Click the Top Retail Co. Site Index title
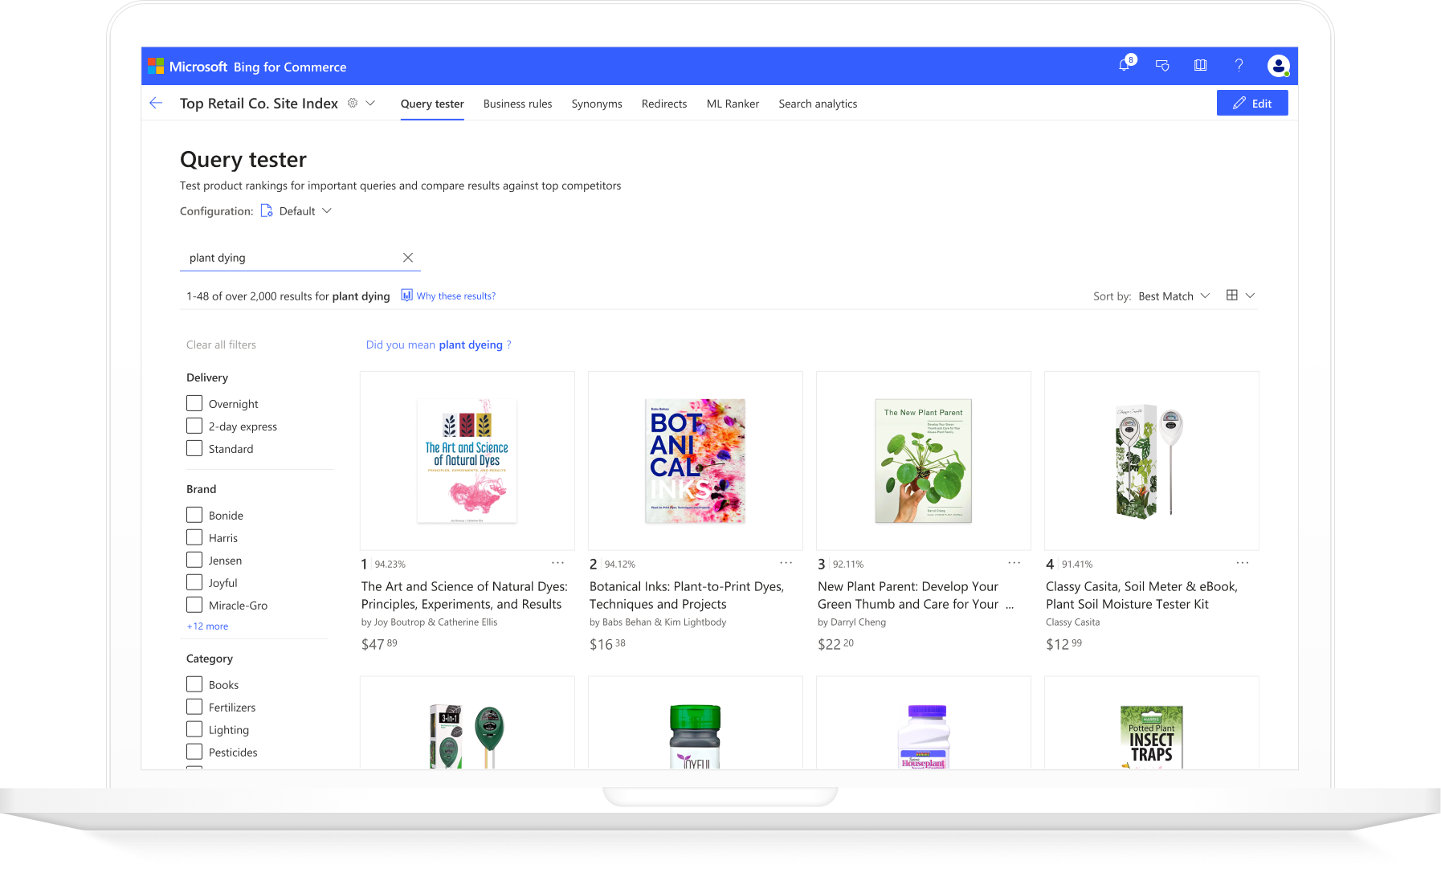 pos(259,103)
